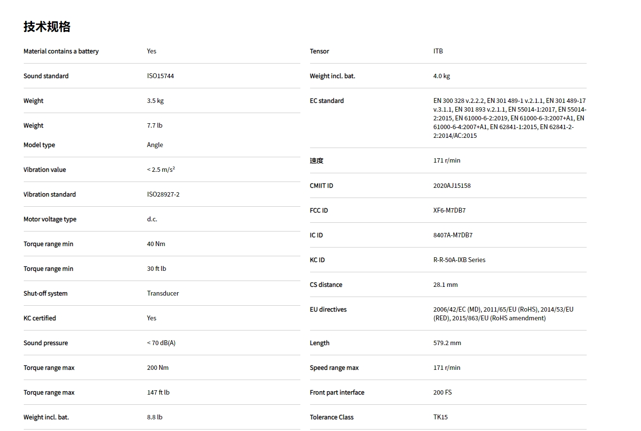Click the FCC ID value XF6-M7DB7
The image size is (641, 431).
click(449, 211)
